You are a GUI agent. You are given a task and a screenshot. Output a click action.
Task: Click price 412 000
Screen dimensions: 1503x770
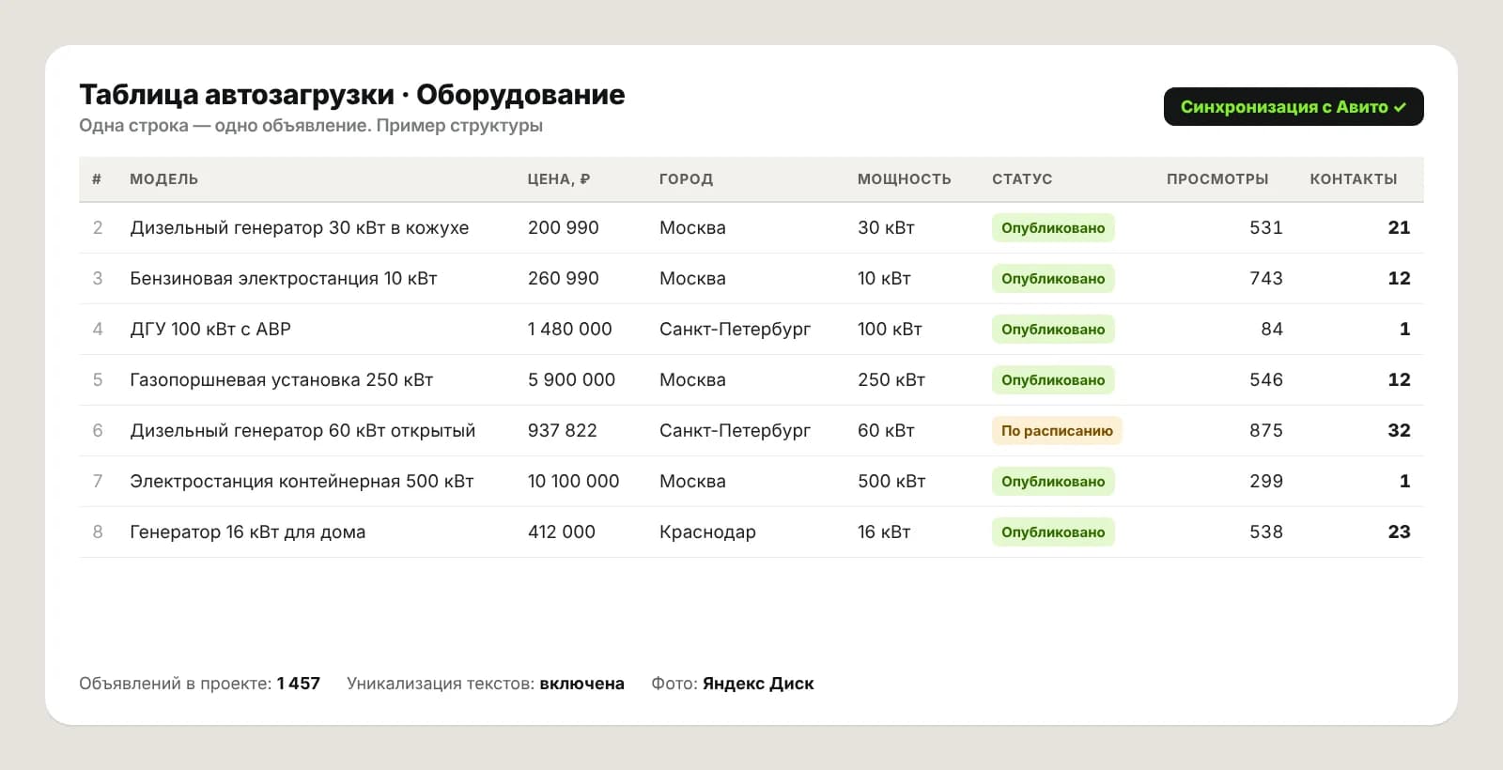pos(561,532)
